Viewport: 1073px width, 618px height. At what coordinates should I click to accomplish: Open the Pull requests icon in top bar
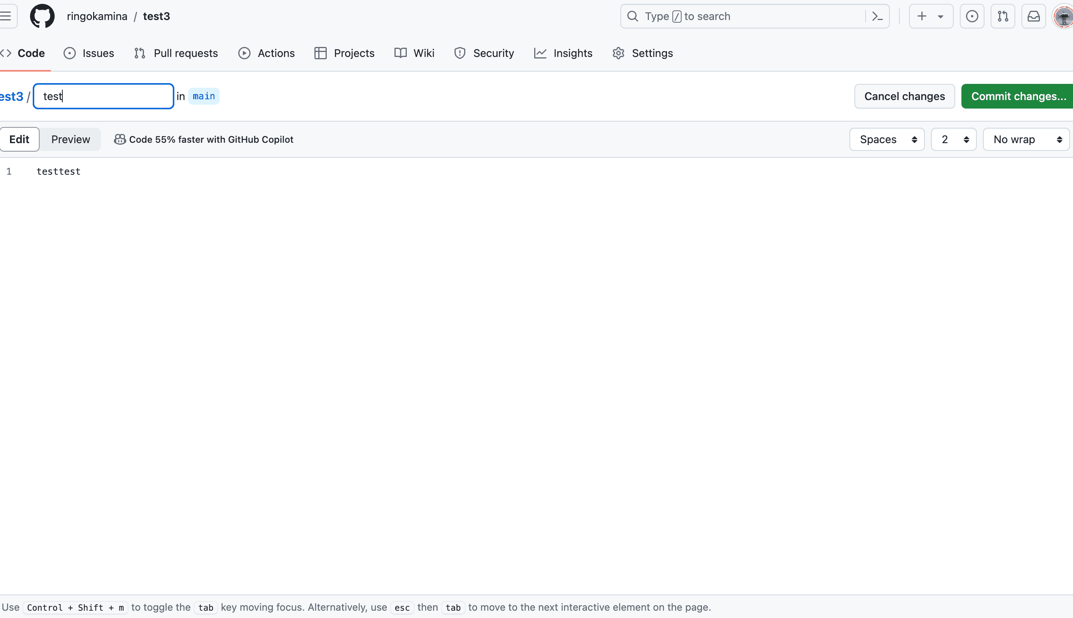[x=1003, y=16]
